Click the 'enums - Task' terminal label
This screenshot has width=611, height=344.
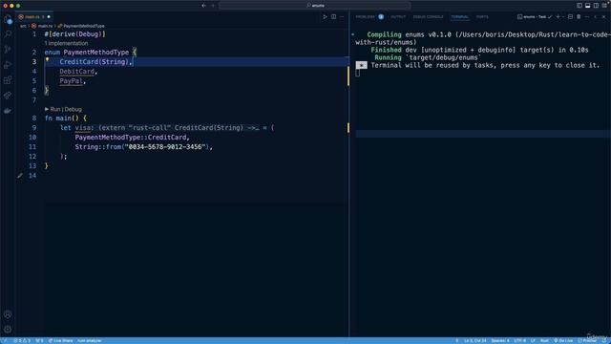tap(535, 17)
